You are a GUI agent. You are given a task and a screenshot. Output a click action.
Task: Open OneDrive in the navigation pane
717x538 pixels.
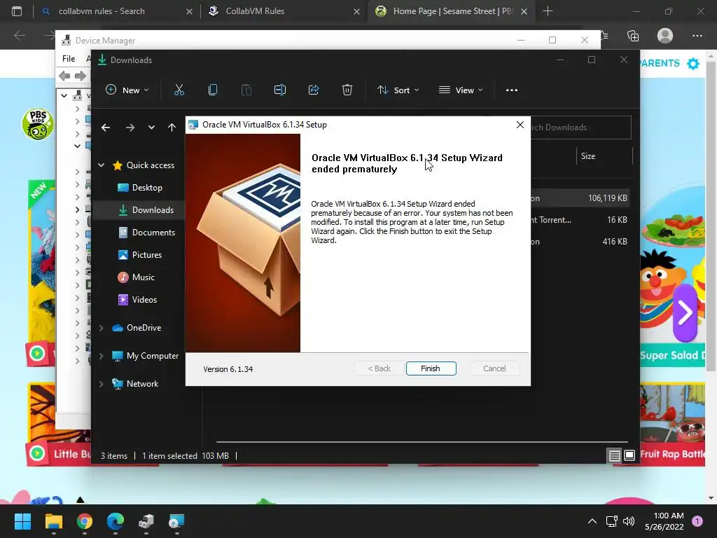(137, 328)
